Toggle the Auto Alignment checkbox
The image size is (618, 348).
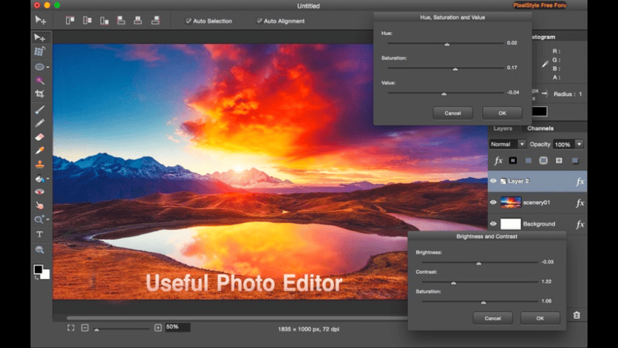[259, 21]
